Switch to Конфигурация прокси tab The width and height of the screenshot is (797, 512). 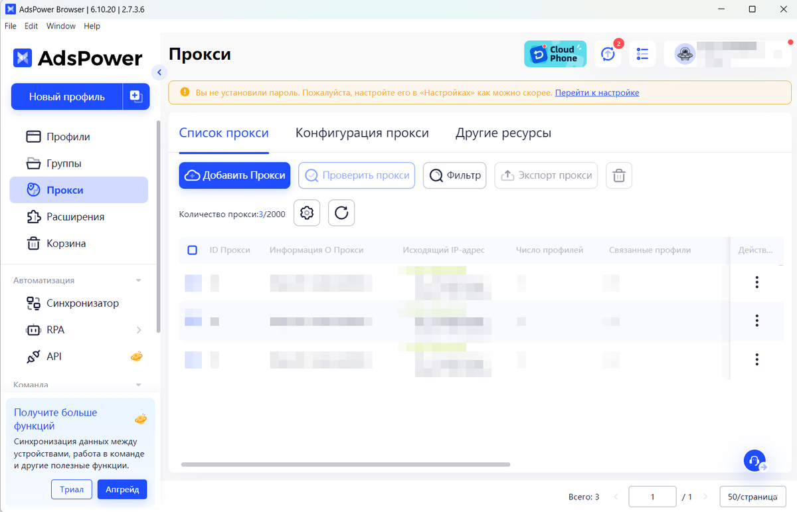[362, 133]
